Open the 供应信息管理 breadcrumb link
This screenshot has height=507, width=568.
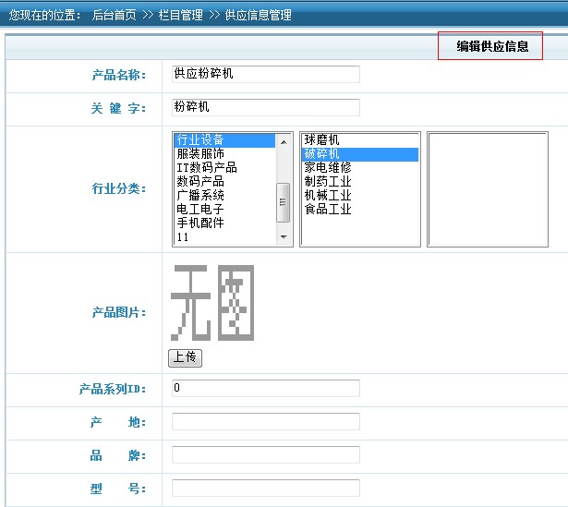(x=259, y=15)
